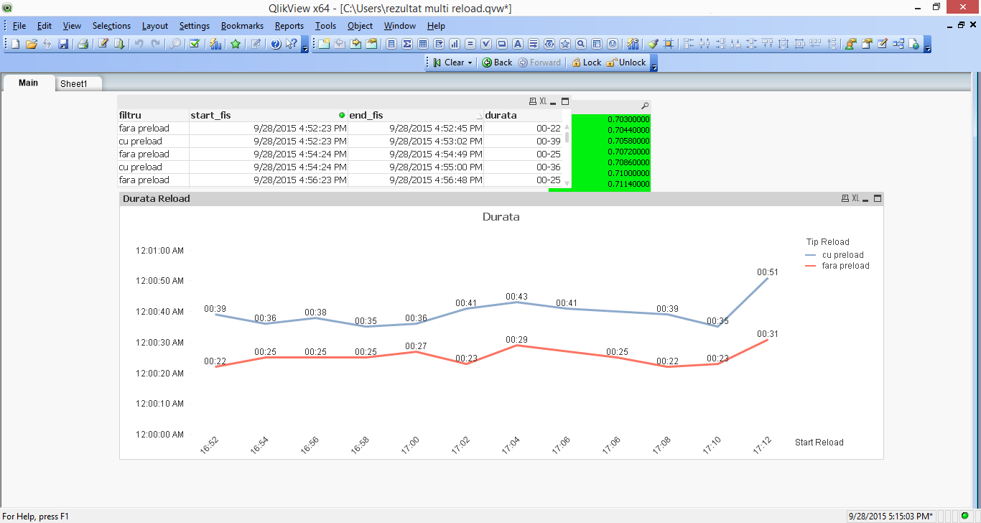Viewport: 981px width, 523px height.
Task: Open the Tools menu
Action: point(325,26)
